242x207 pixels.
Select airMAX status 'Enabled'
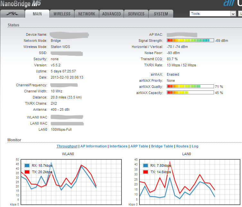pyautogui.click(x=173, y=74)
